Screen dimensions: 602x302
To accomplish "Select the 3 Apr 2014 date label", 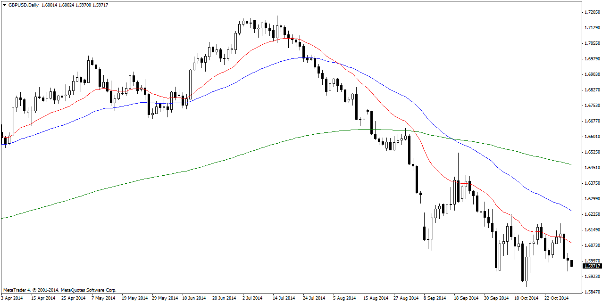I will click(x=12, y=298).
